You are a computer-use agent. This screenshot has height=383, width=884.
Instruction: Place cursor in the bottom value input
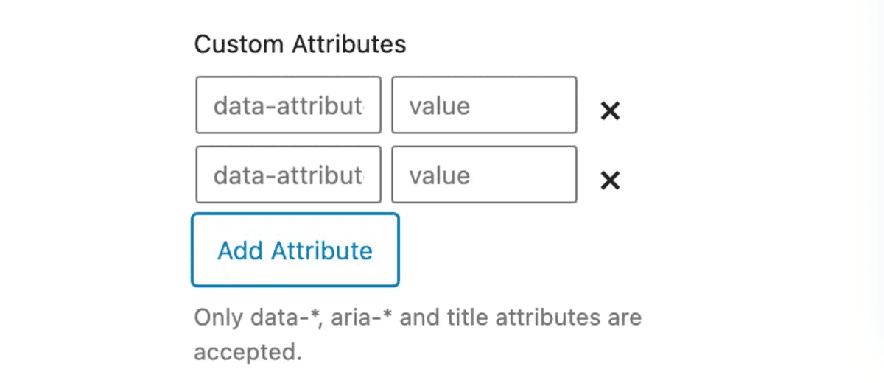tap(484, 175)
